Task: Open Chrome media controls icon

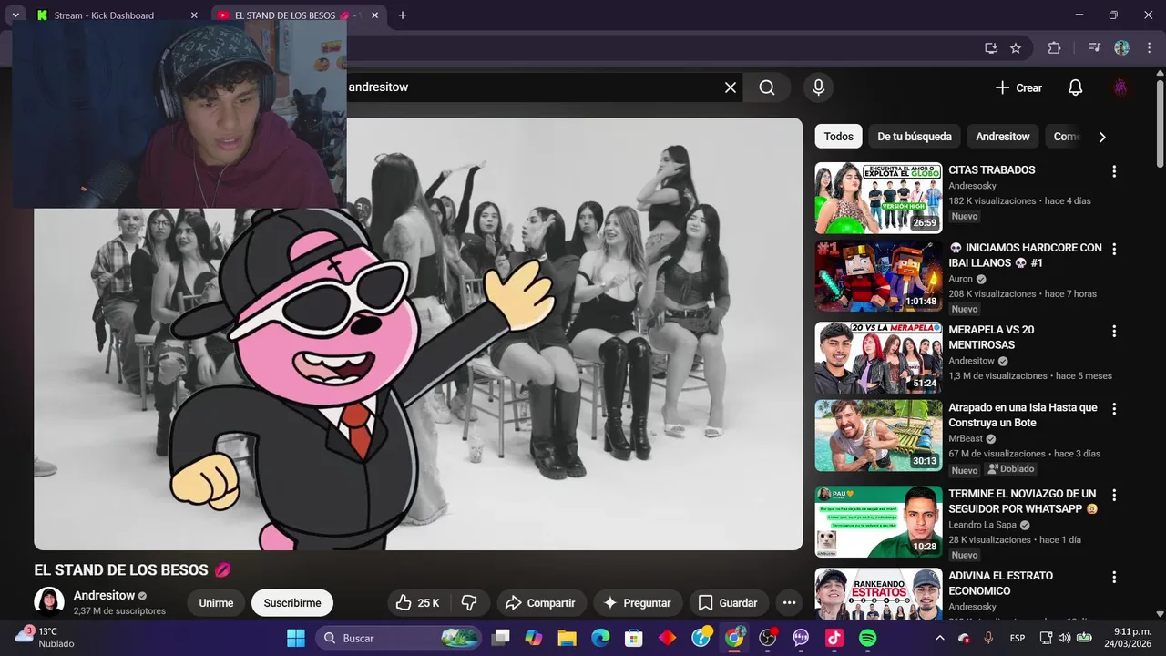Action: 1095,48
